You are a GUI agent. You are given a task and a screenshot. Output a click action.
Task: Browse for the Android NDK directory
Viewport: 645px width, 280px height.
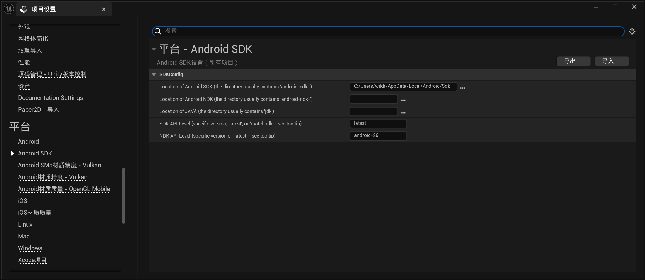403,100
